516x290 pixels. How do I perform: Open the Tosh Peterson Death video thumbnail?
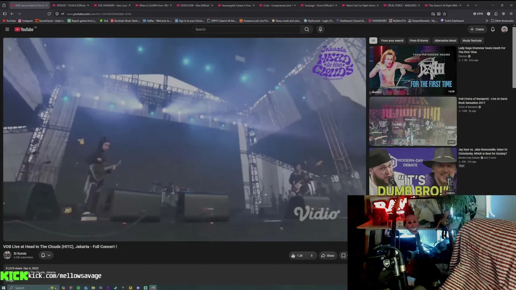pos(413,70)
